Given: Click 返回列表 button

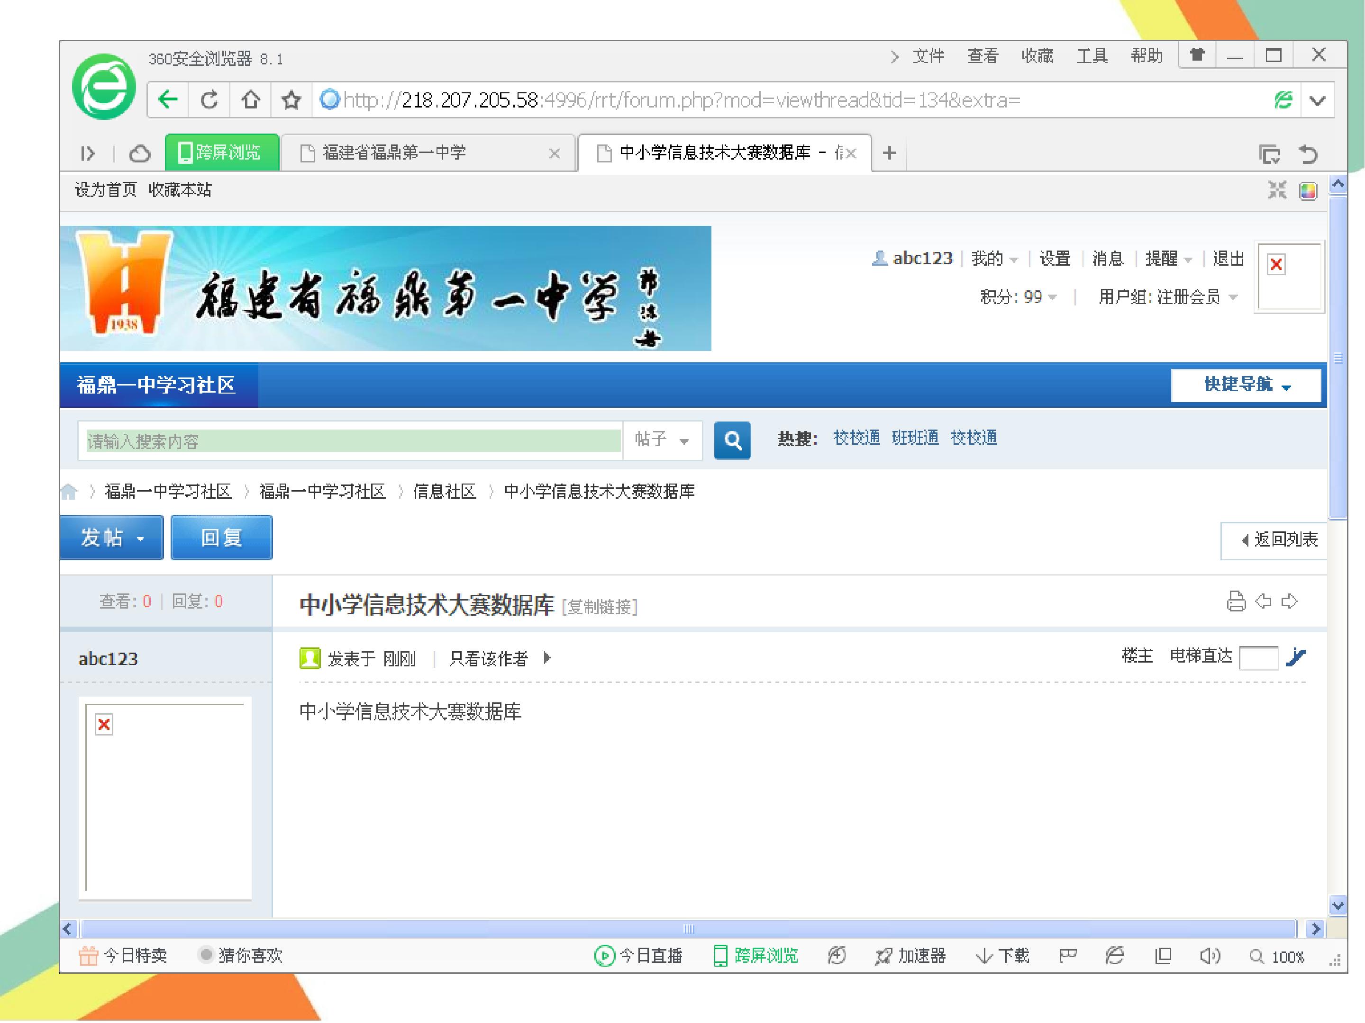Looking at the screenshot, I should pos(1274,540).
